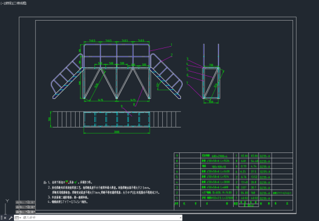Open the viewport view label controls
The image size is (319, 221).
coord(13,3)
